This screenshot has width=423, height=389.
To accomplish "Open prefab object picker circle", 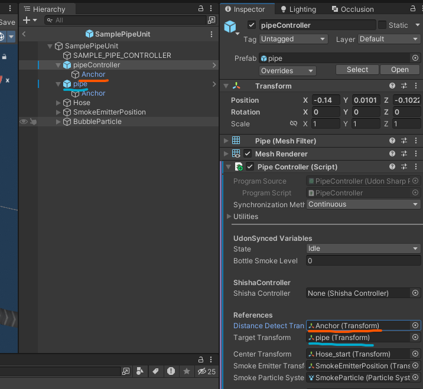I will (x=415, y=58).
